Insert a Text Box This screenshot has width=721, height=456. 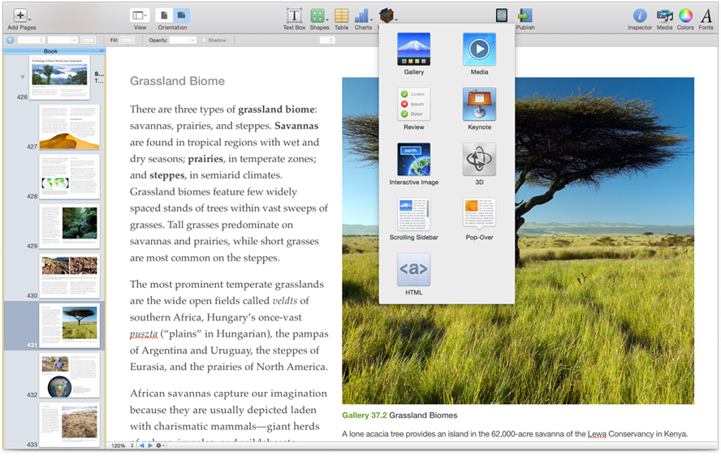click(294, 15)
